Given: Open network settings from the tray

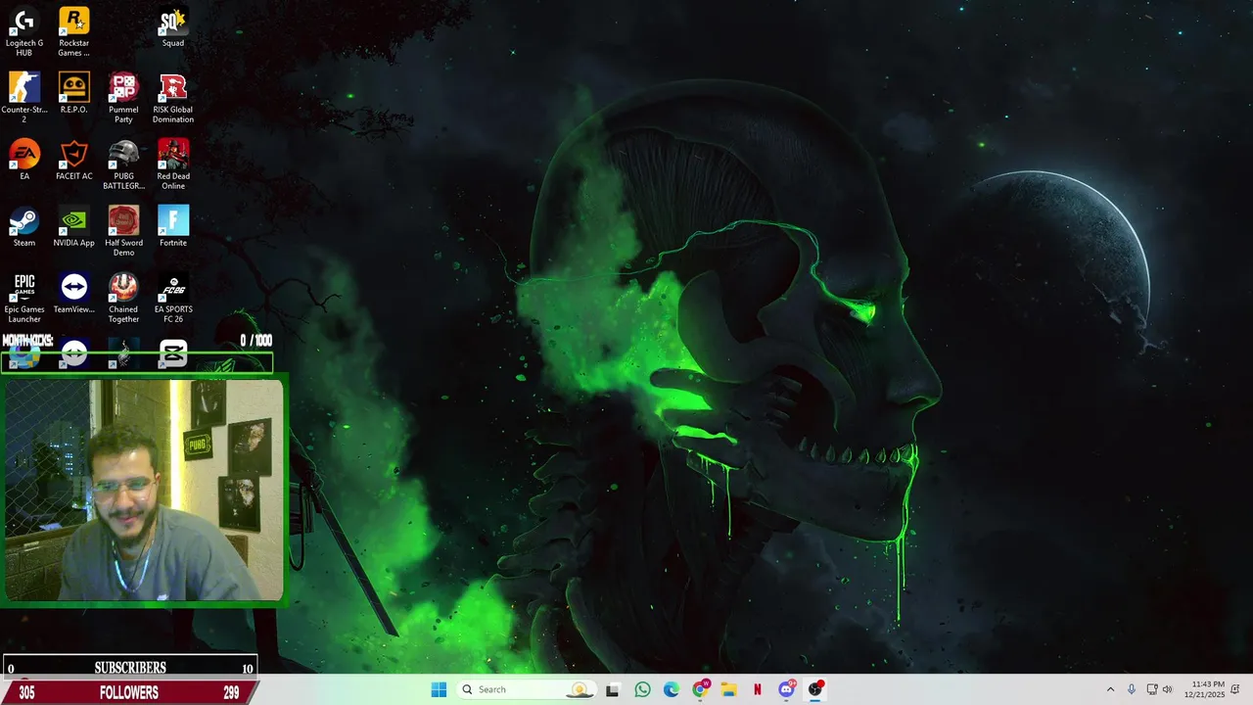Looking at the screenshot, I should pos(1152,689).
